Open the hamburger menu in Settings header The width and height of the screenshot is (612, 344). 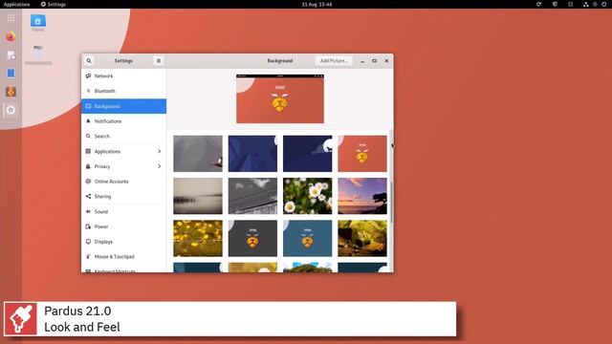coord(159,61)
